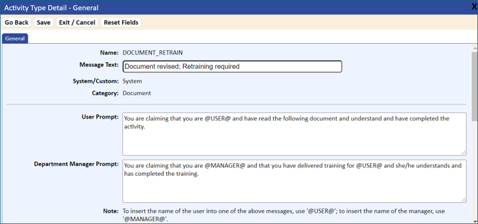Click inside the Department Manager Prompt text area
The image size is (478, 224).
[x=294, y=181]
